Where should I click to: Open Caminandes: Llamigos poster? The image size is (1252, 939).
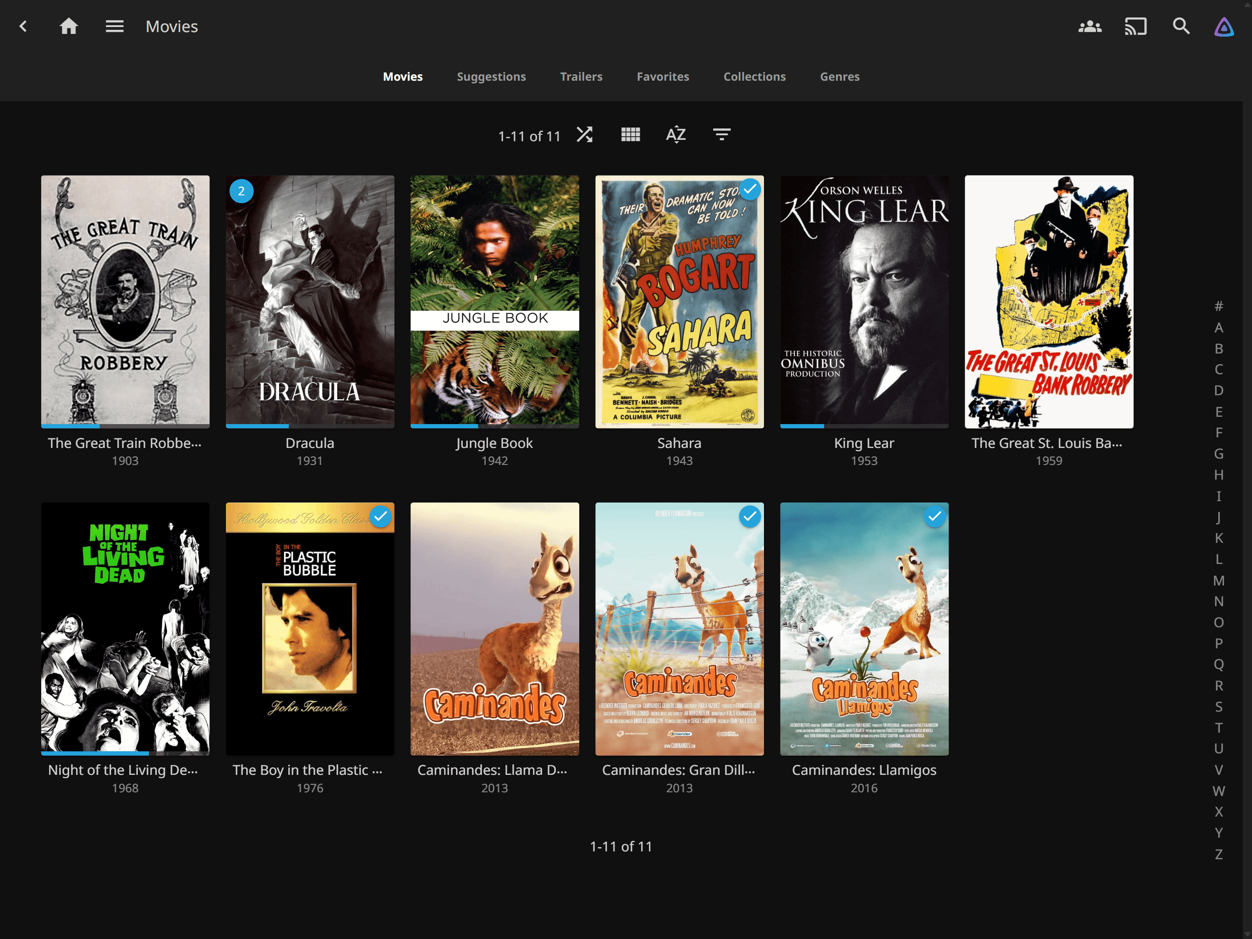click(864, 629)
